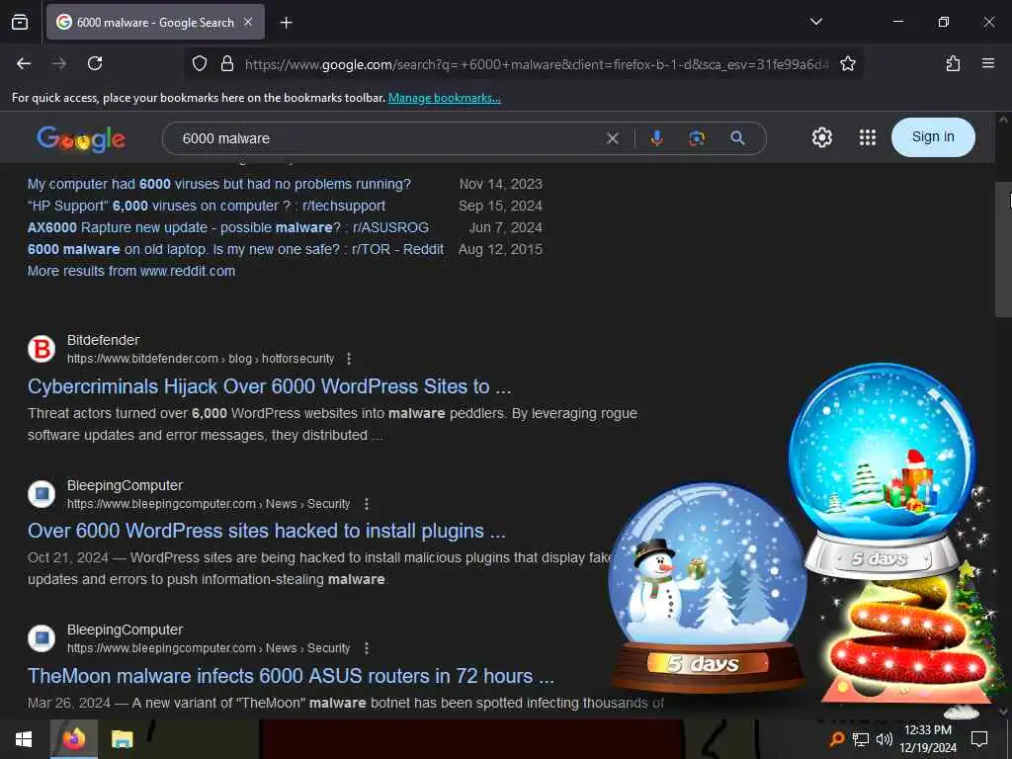Image resolution: width=1012 pixels, height=759 pixels.
Task: View site security padlock info
Action: pyautogui.click(x=227, y=63)
